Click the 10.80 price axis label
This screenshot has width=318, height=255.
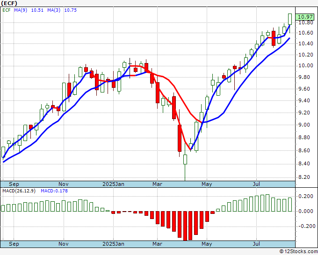pyautogui.click(x=306, y=22)
